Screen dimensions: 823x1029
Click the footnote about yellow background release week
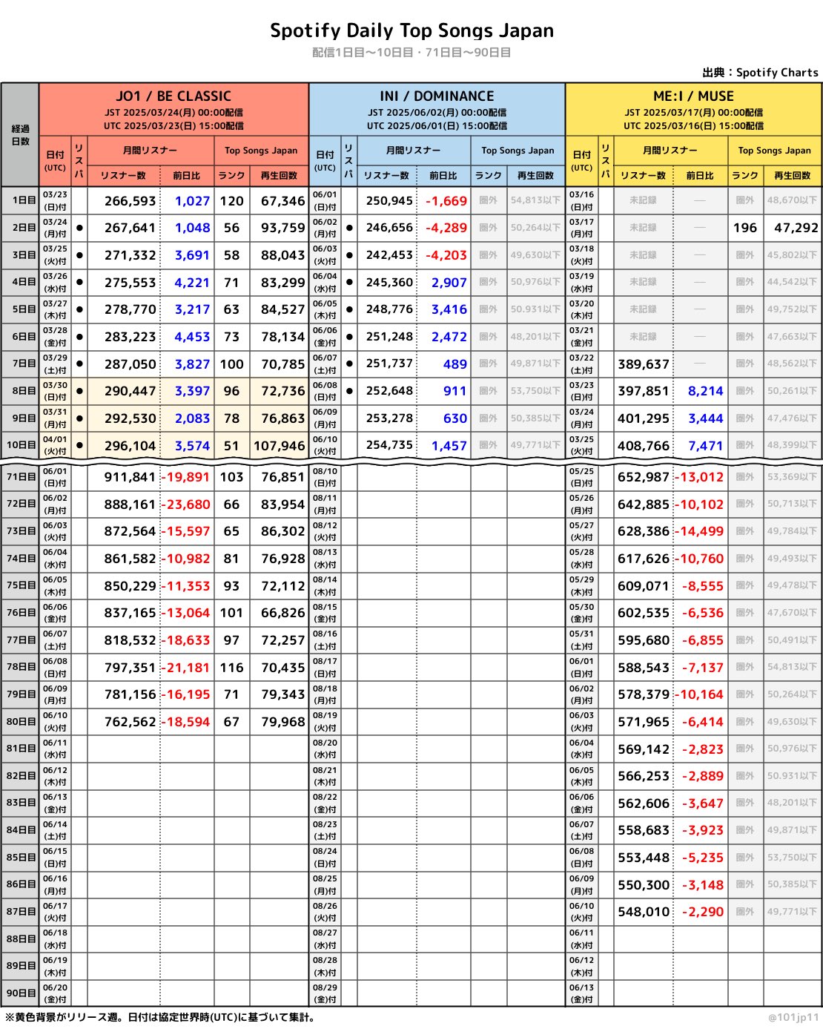tap(159, 1017)
